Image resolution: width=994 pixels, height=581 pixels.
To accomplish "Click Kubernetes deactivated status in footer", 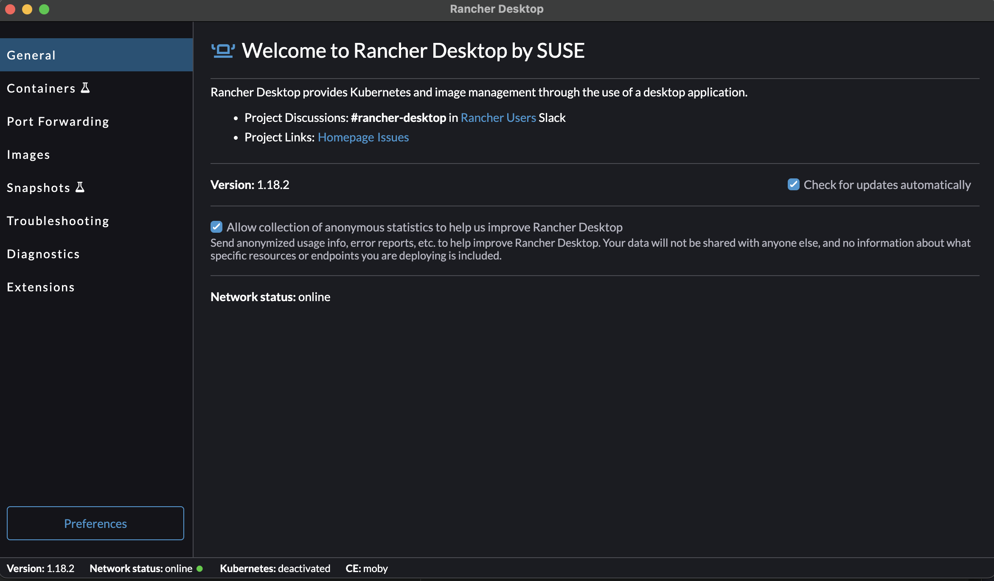I will point(275,568).
